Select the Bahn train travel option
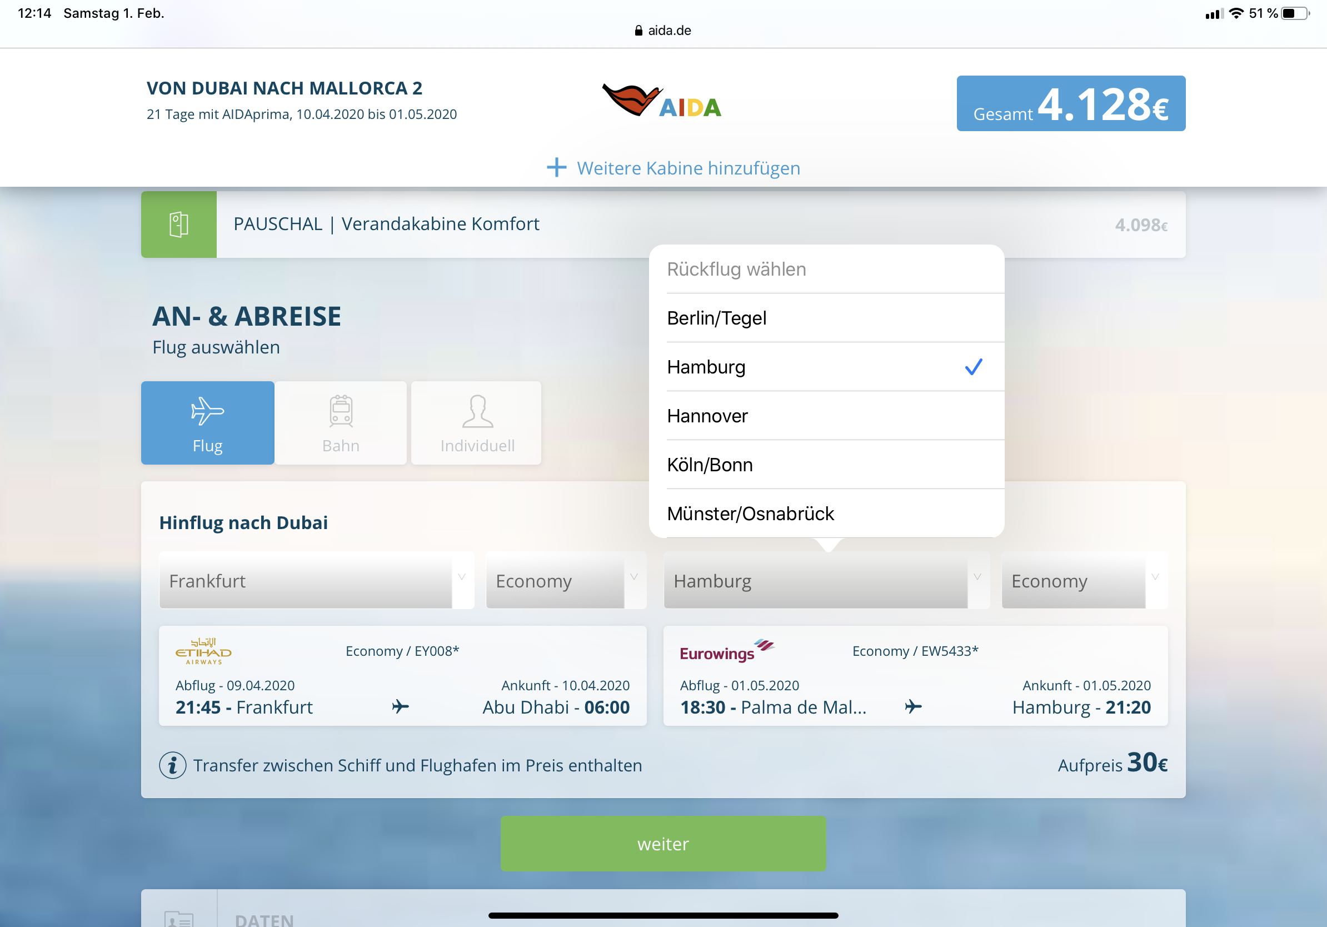1327x927 pixels. point(341,422)
